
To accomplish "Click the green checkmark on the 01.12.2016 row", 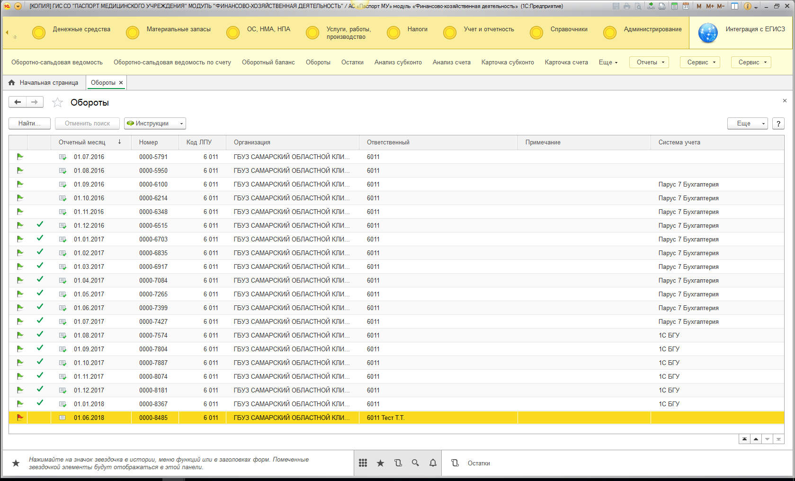I will (40, 225).
